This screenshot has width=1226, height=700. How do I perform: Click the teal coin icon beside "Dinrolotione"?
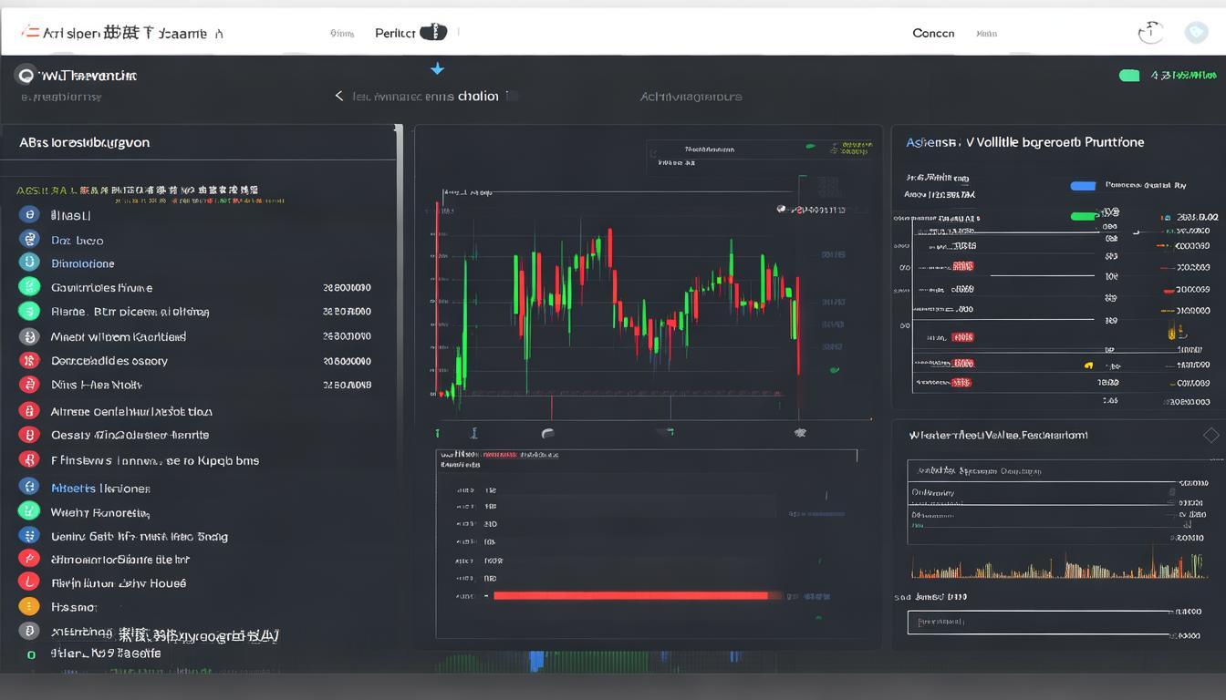(30, 262)
